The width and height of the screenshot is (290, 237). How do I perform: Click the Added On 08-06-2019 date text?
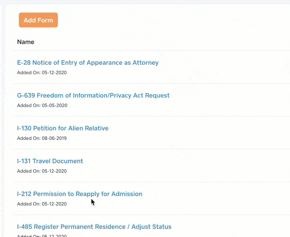pos(42,138)
